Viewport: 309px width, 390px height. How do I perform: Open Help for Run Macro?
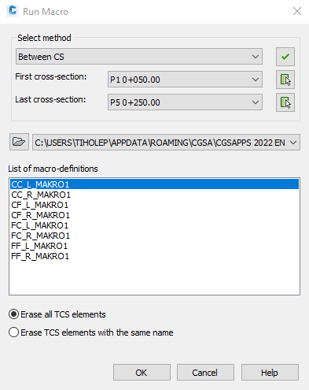point(270,373)
